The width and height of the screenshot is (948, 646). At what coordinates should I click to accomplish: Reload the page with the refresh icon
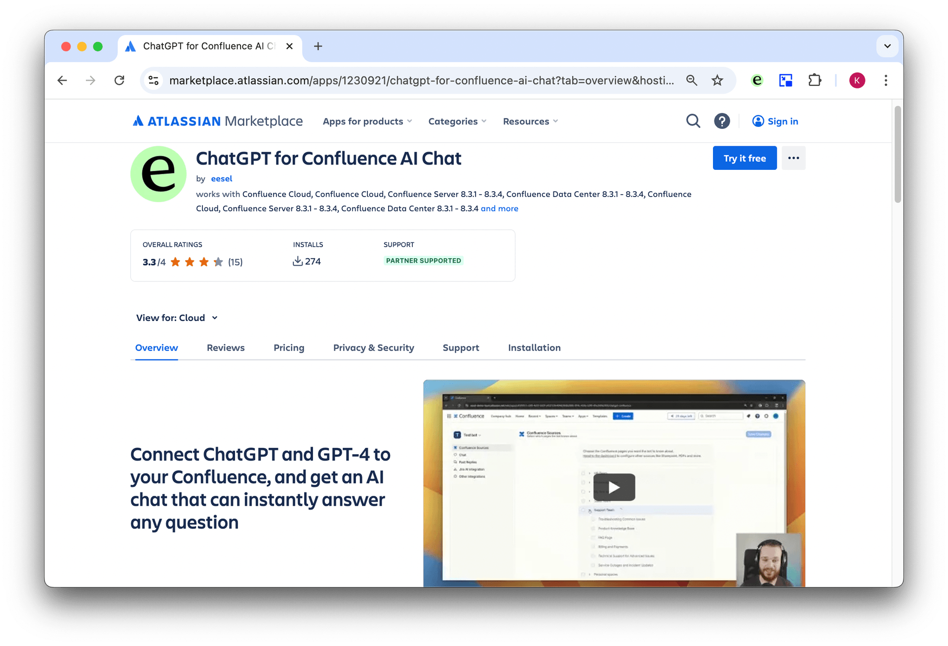tap(119, 81)
